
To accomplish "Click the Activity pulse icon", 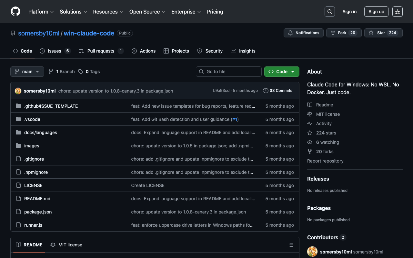I will pyautogui.click(x=310, y=124).
